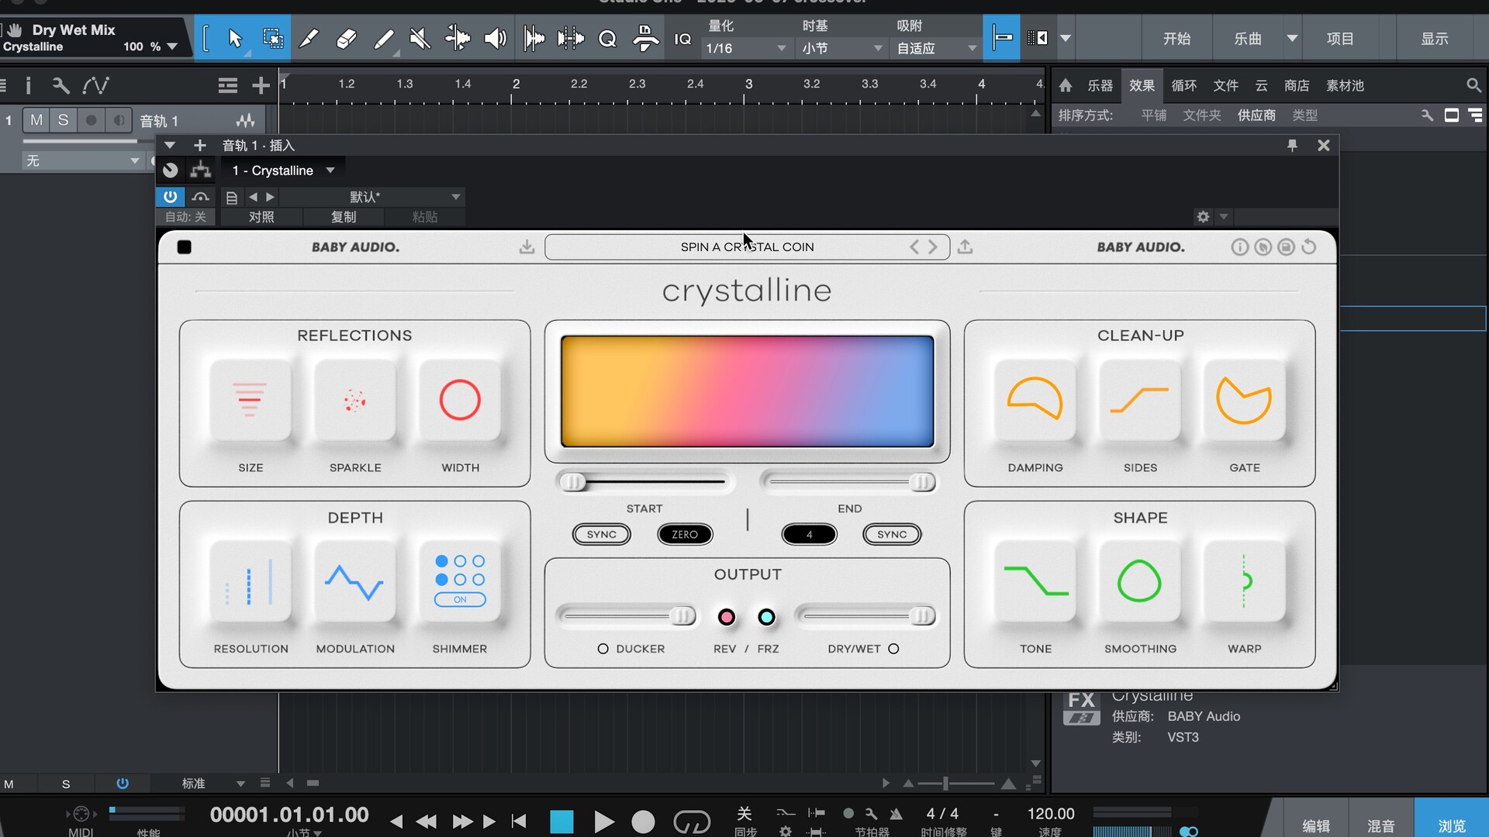Screen dimensions: 1489x837
Task: Open Crystalline plugin info icon
Action: click(1239, 247)
